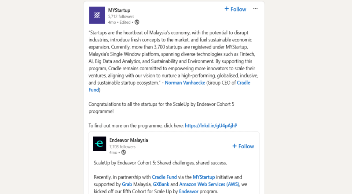352x194 pixels.
Task: Open Endeavor Malaysia logo avatar
Action: pyautogui.click(x=99, y=144)
